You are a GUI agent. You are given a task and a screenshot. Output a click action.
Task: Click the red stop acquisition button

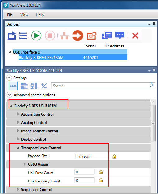tap(50, 35)
